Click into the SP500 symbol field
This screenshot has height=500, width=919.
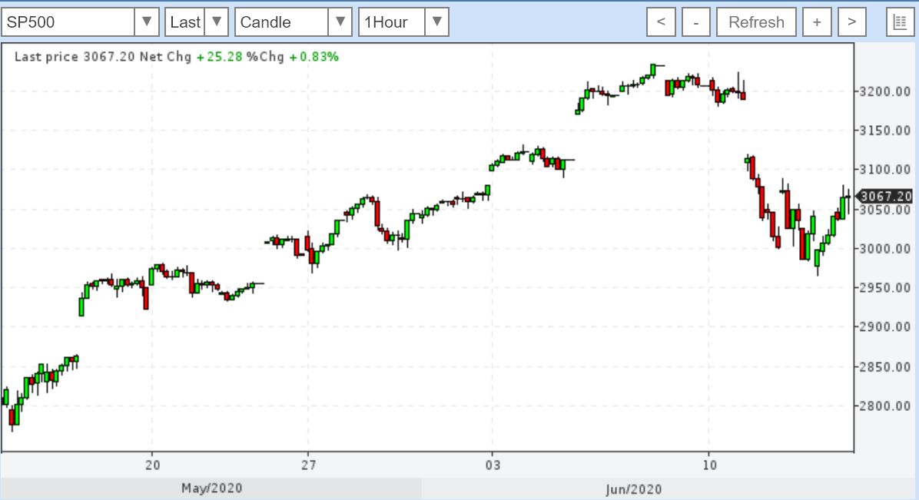coord(68,22)
